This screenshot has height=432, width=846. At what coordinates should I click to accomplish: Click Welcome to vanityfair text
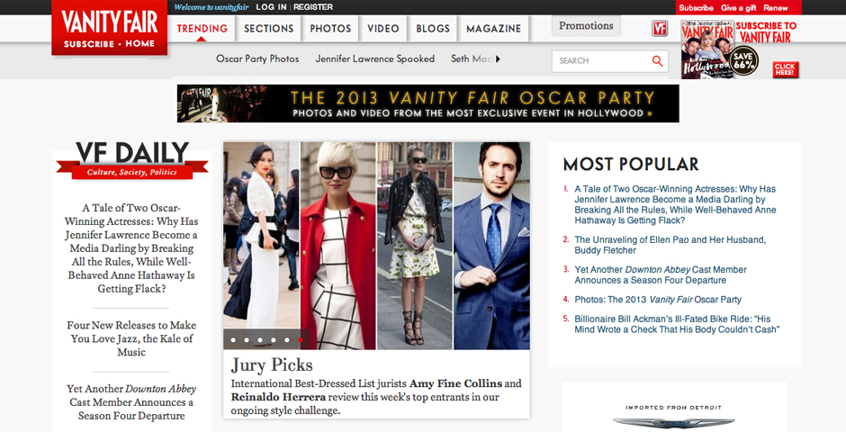point(211,7)
